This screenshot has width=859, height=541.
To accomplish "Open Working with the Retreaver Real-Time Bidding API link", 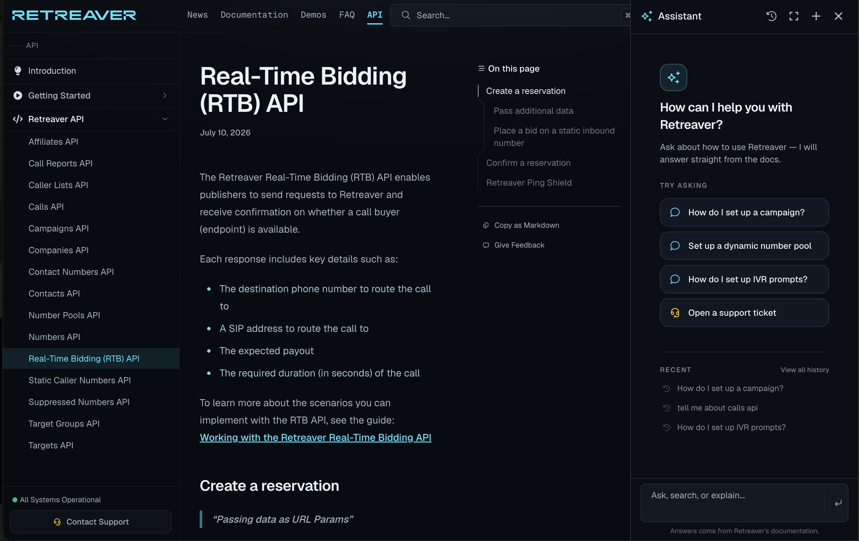I will tap(315, 437).
